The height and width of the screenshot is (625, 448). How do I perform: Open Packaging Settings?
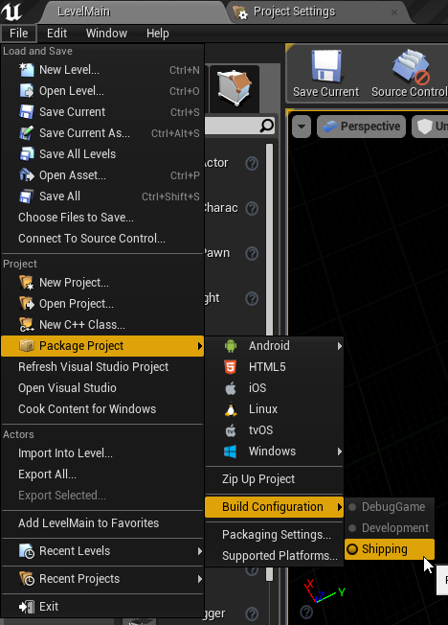[274, 535]
